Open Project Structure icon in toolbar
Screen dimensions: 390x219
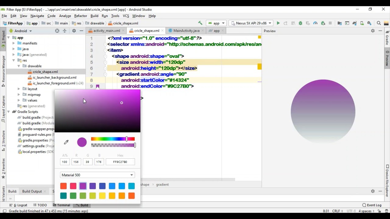pos(340,23)
